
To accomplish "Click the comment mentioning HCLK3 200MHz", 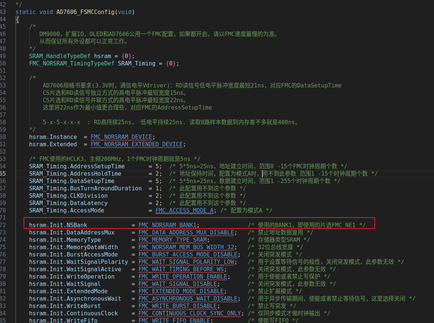I will pyautogui.click(x=115, y=159).
